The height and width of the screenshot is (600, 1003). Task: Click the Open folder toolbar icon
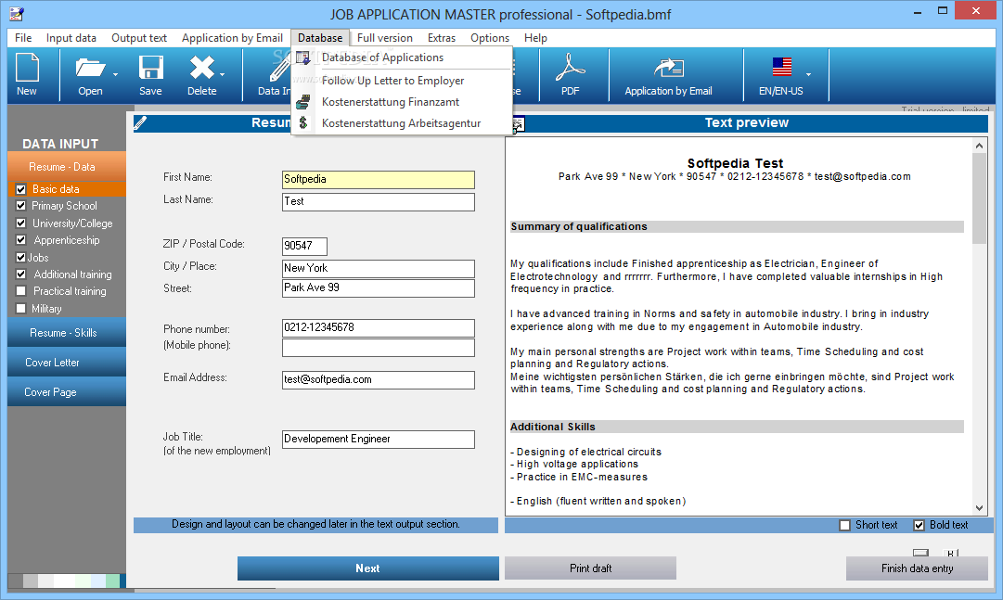[90, 68]
